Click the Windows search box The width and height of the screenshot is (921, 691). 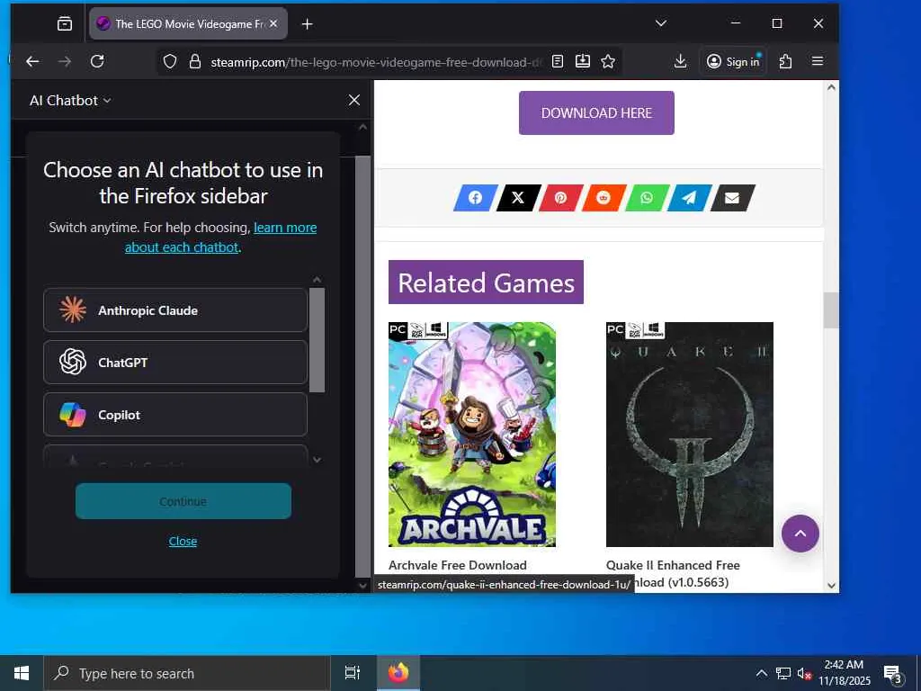coord(187,673)
